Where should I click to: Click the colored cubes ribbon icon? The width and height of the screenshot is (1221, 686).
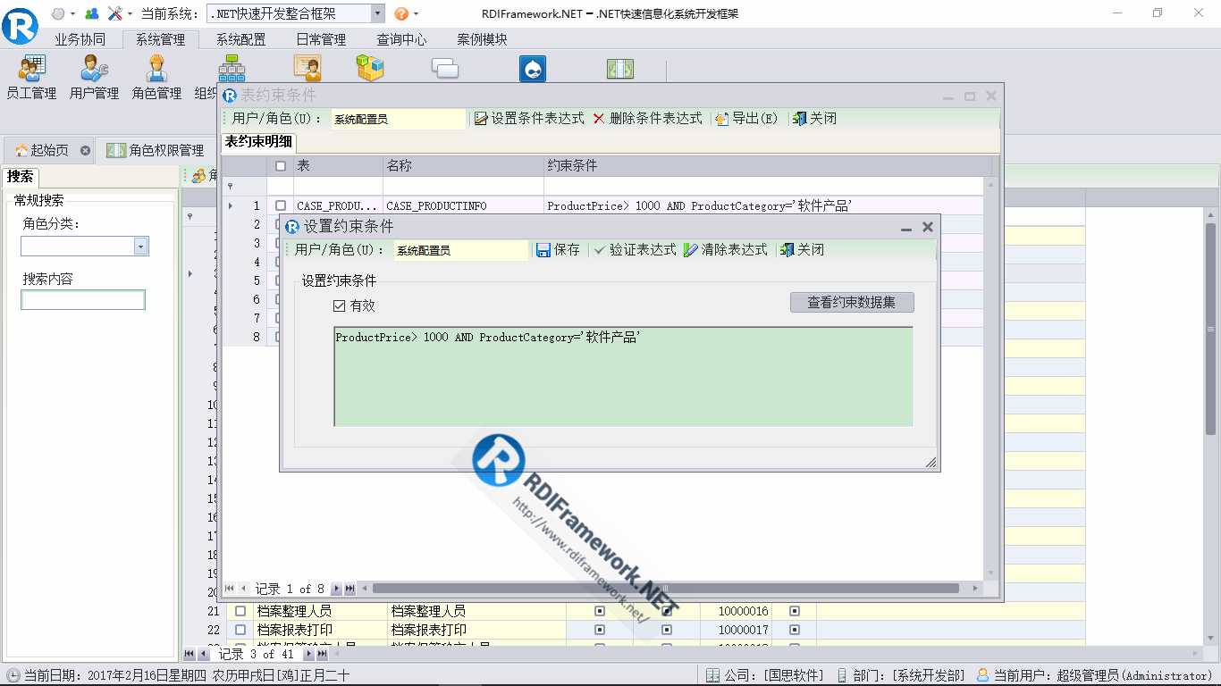(370, 69)
